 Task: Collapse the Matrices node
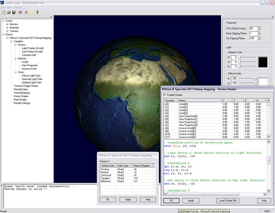[15, 59]
